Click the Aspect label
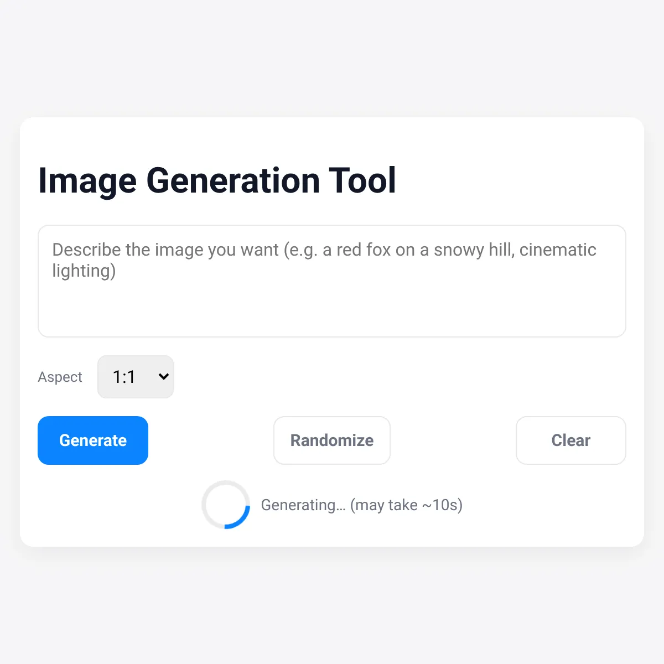 coord(60,377)
